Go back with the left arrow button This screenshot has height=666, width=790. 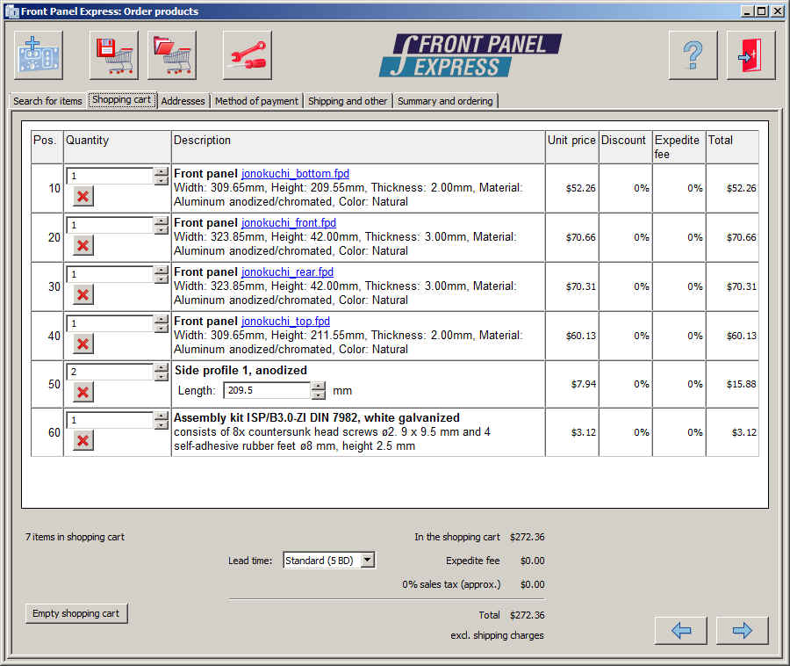click(x=680, y=630)
